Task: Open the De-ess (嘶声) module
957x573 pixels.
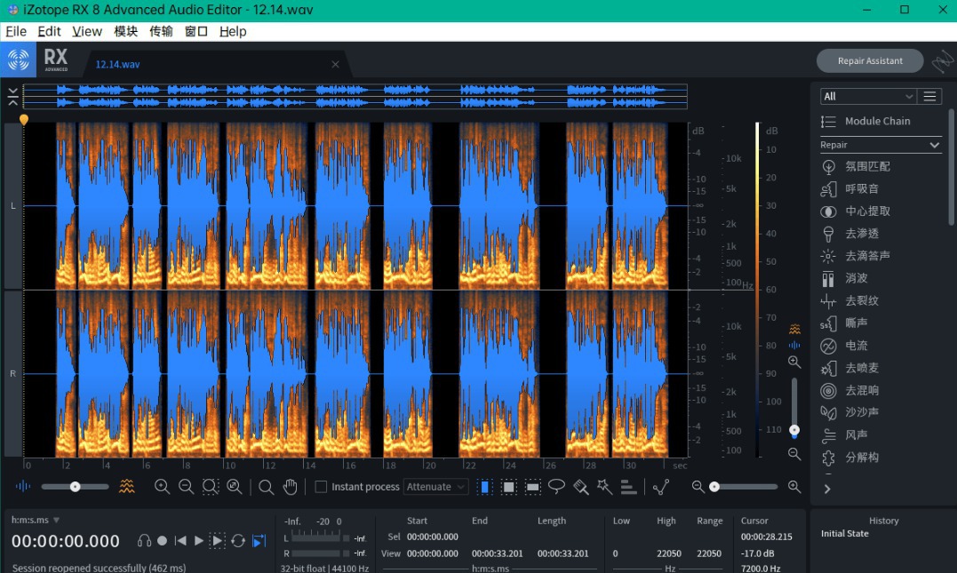Action: coord(844,322)
